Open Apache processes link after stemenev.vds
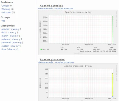 pyautogui.click(x=65, y=62)
